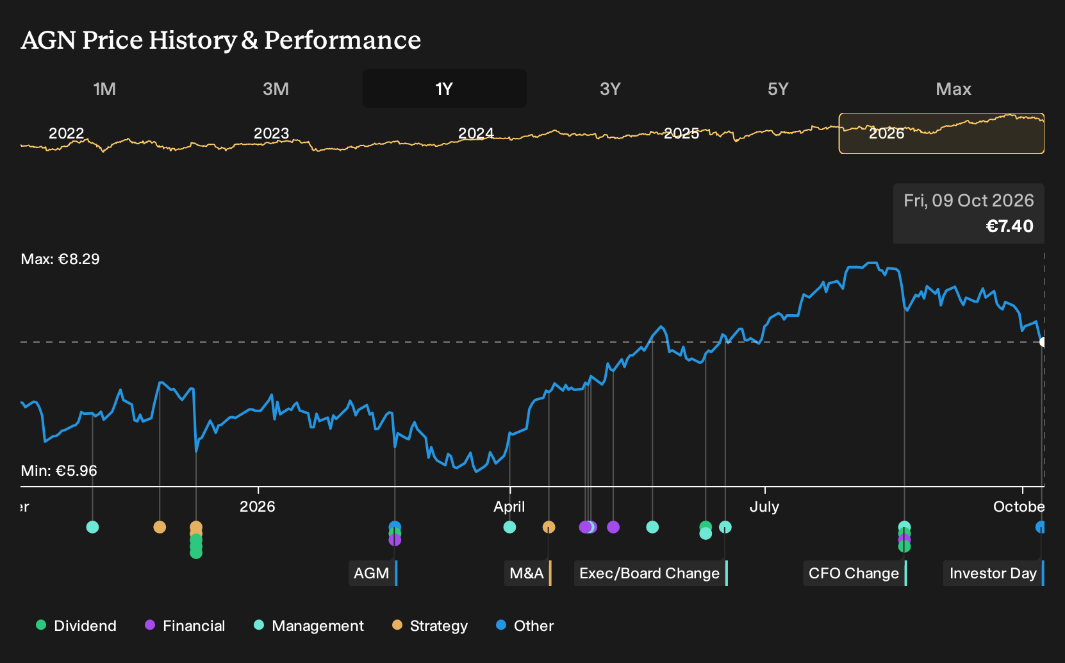Select the first teal Management marker before 2026

(x=92, y=527)
